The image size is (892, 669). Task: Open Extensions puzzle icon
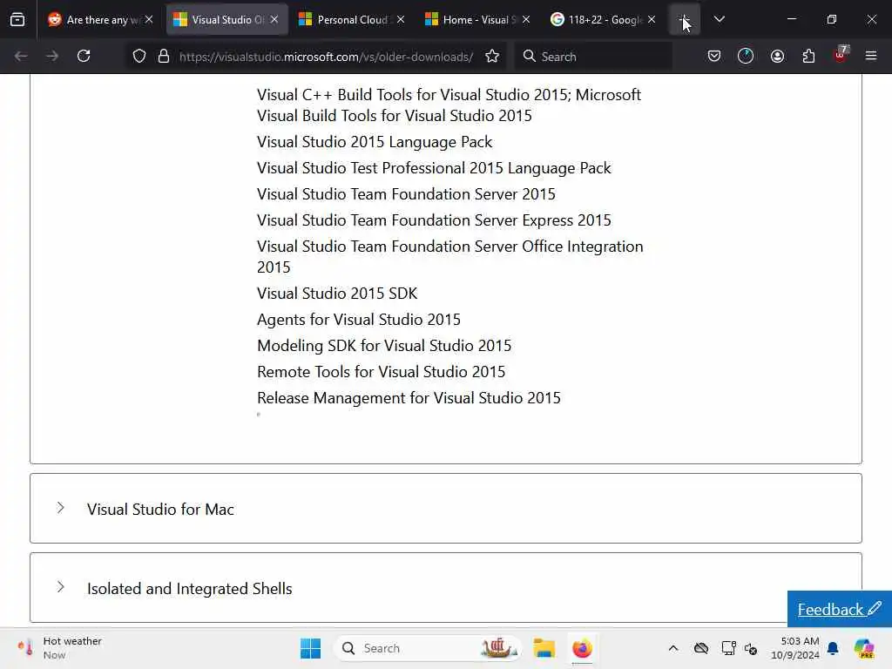(x=808, y=56)
